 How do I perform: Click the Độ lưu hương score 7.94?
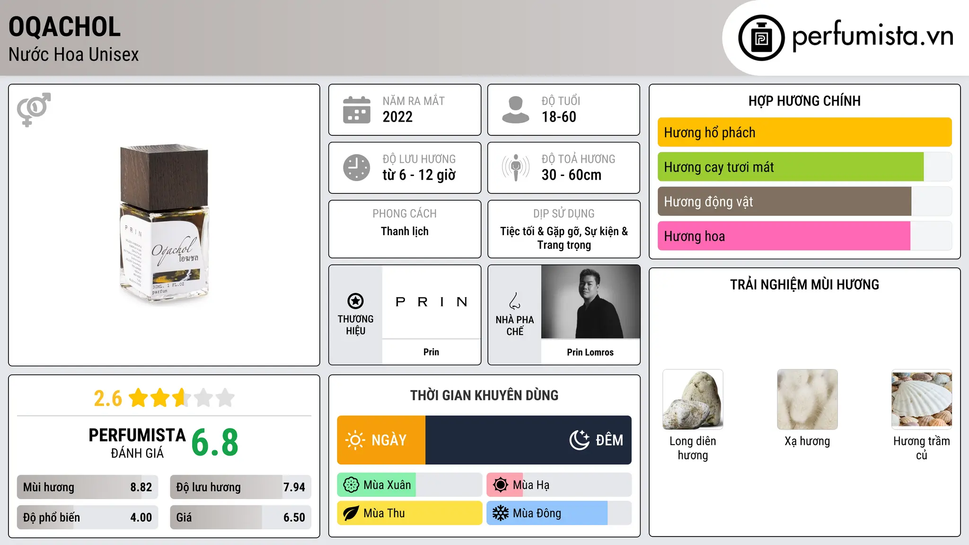(294, 487)
